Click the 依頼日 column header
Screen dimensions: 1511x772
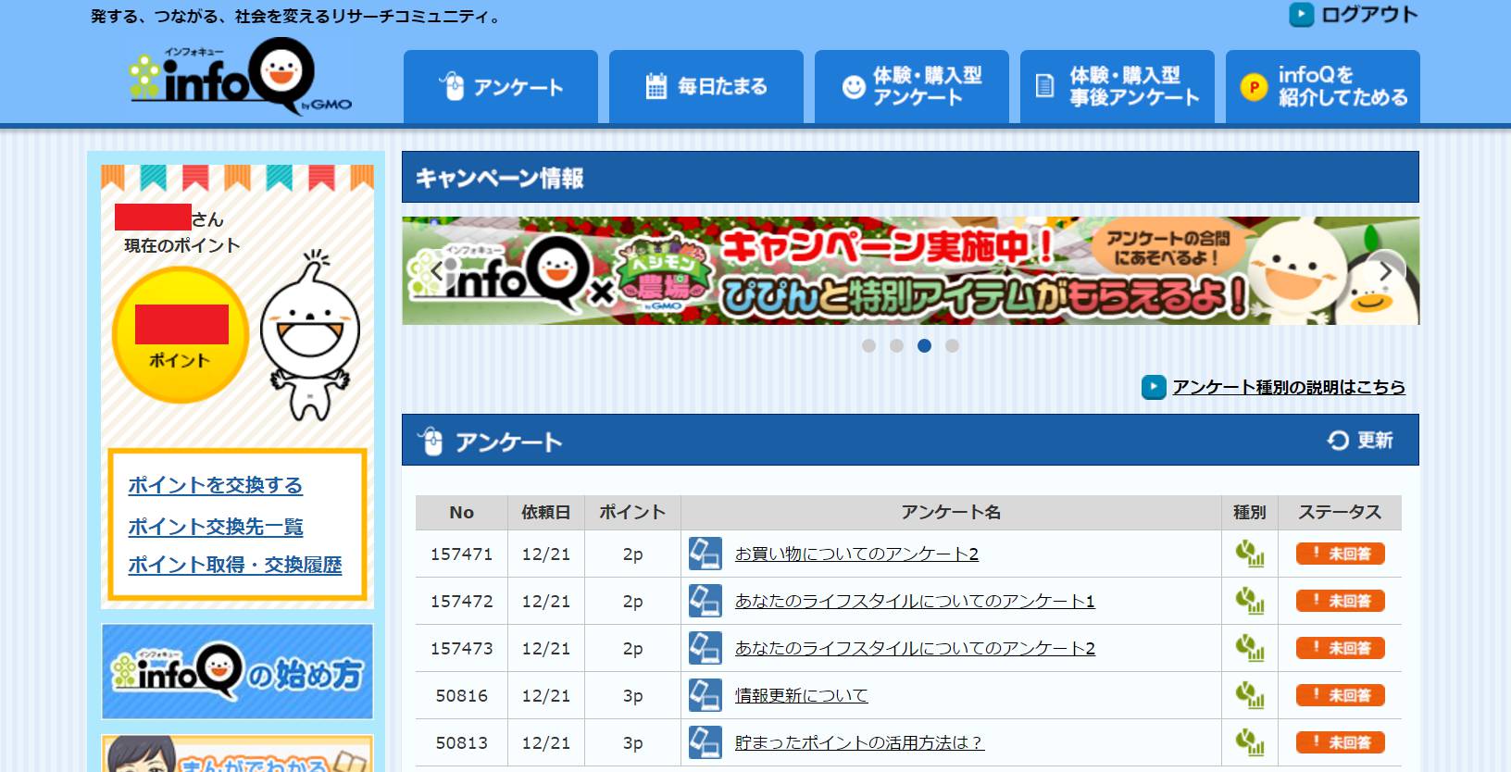click(546, 512)
